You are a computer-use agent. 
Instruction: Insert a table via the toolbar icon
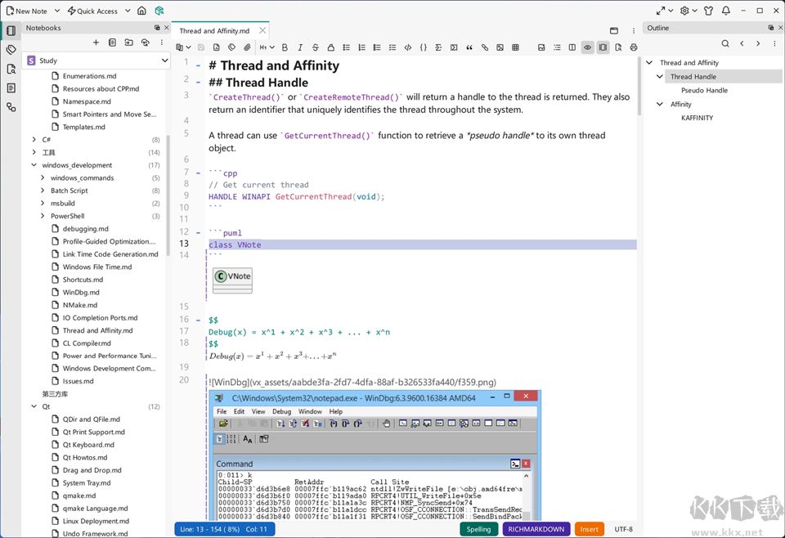coord(515,47)
